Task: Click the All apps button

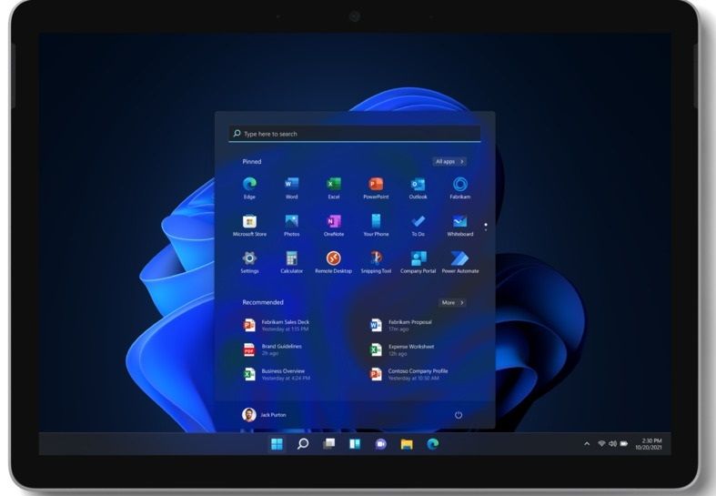Action: click(449, 161)
